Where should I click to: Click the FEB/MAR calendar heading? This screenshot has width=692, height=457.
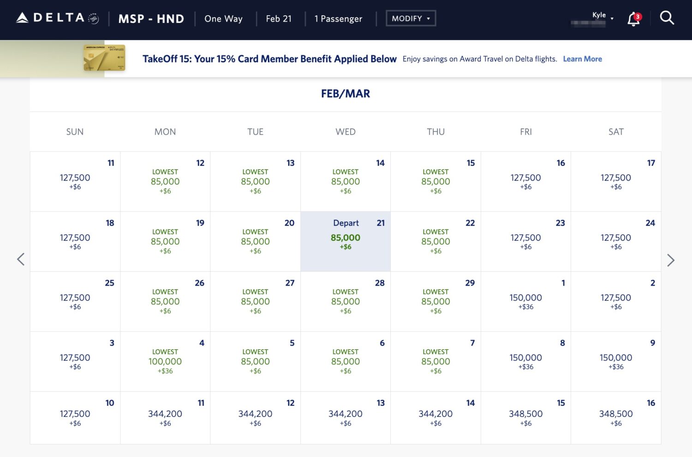click(x=345, y=94)
